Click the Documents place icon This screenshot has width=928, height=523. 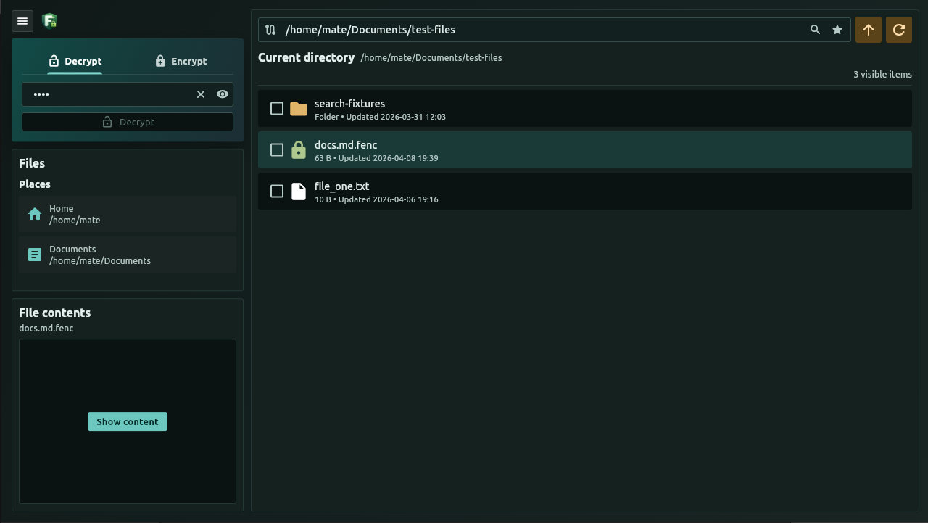point(35,255)
